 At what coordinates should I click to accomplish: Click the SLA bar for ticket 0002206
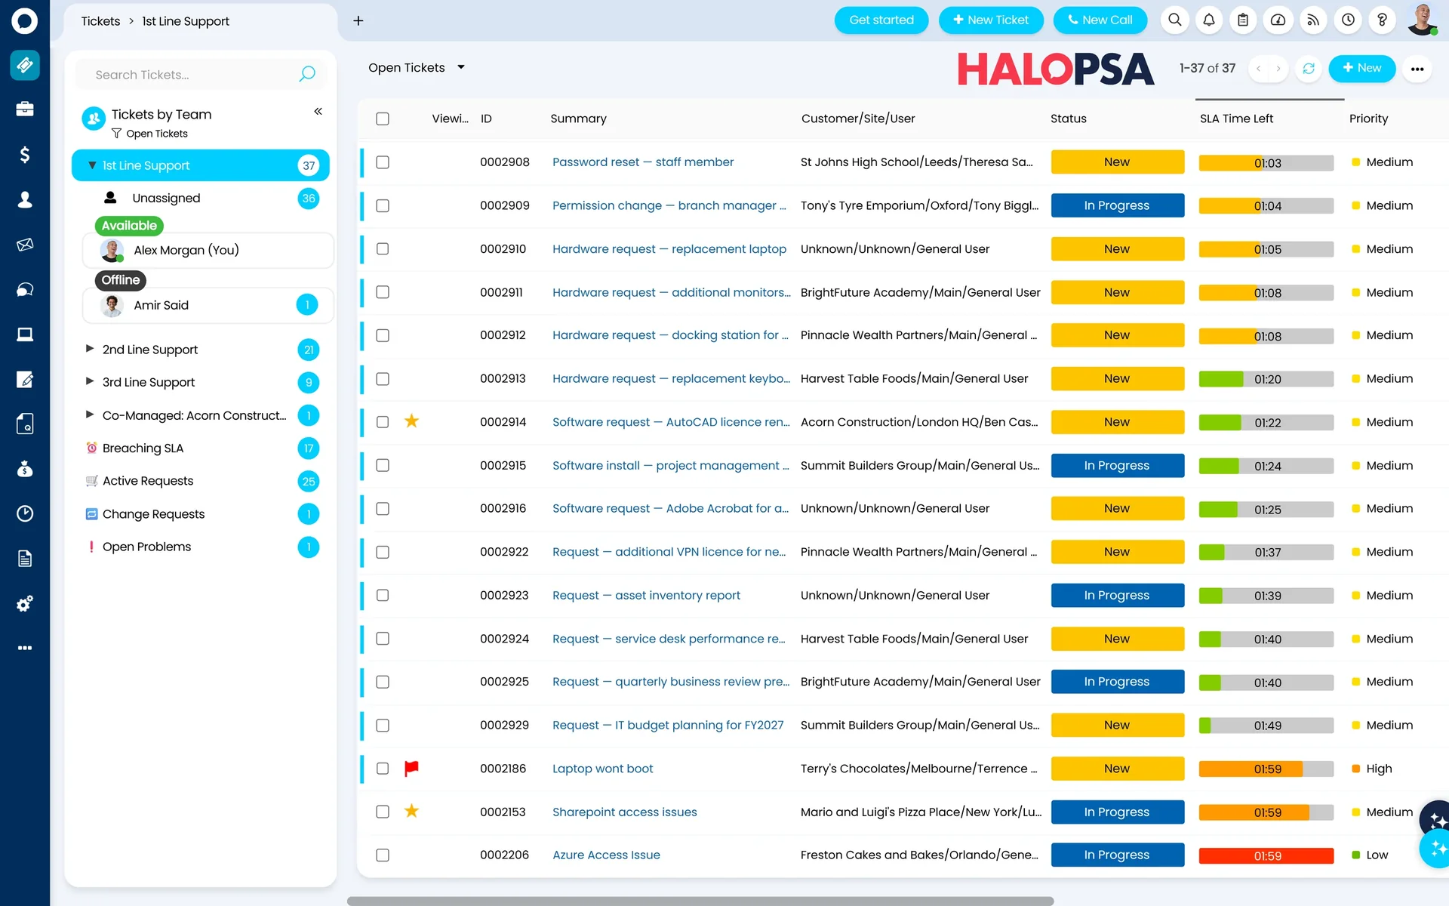[x=1266, y=856]
